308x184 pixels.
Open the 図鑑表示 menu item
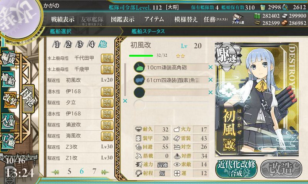click(123, 19)
